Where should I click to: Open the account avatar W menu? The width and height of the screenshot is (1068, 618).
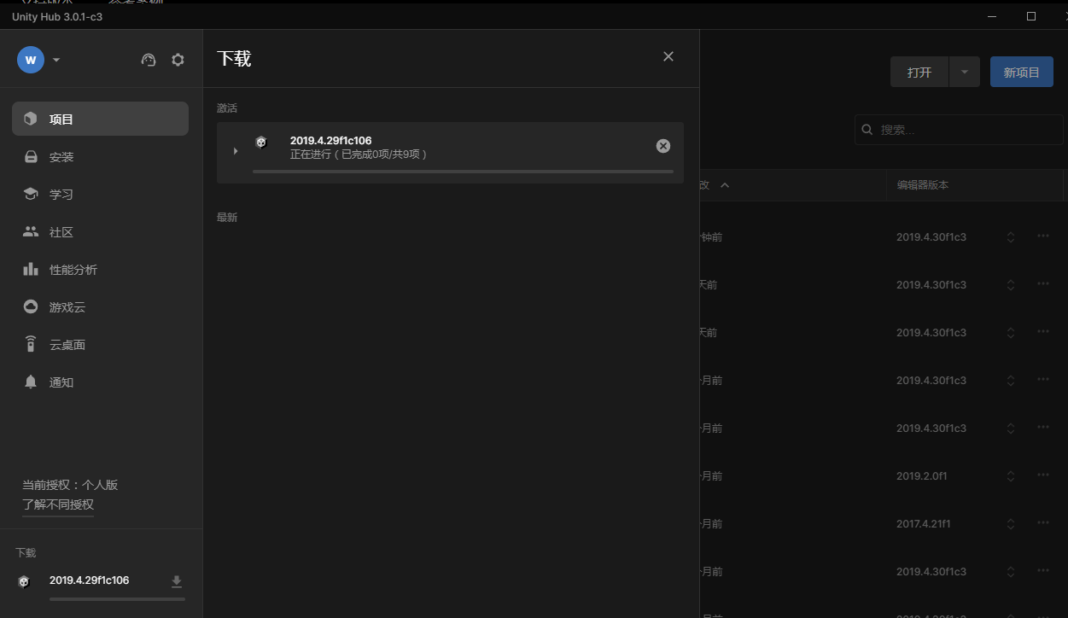[x=31, y=60]
